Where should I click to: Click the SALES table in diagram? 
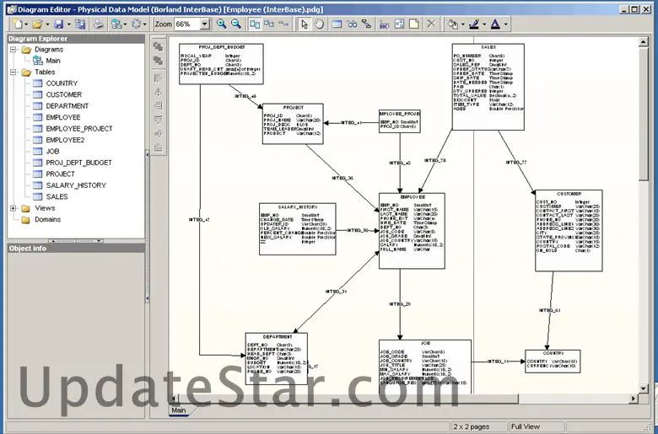[488, 87]
